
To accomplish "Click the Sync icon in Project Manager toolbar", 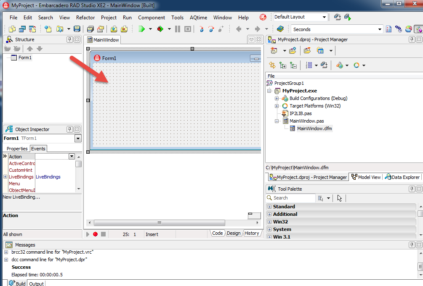I will (272, 65).
